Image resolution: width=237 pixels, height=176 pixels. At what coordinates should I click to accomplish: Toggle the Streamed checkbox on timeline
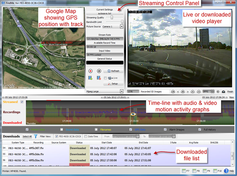click(22, 102)
